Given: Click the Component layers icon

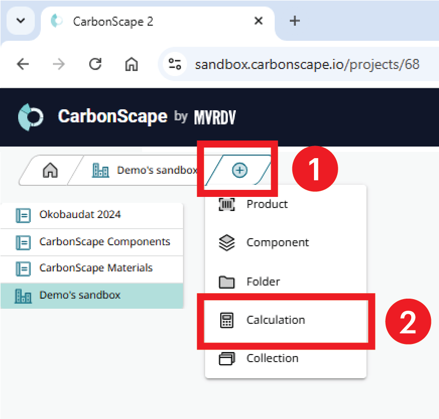Looking at the screenshot, I should 226,243.
